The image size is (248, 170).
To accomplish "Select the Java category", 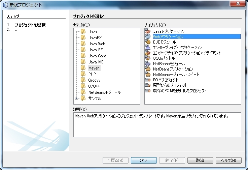I will pyautogui.click(x=93, y=32).
